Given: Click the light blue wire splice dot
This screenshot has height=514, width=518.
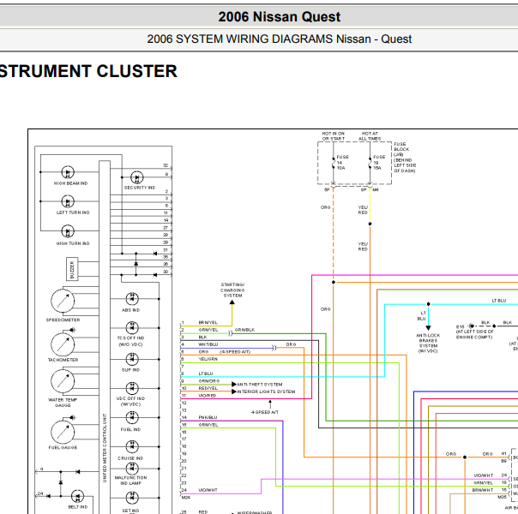Looking at the screenshot, I should pyautogui.click(x=429, y=304).
